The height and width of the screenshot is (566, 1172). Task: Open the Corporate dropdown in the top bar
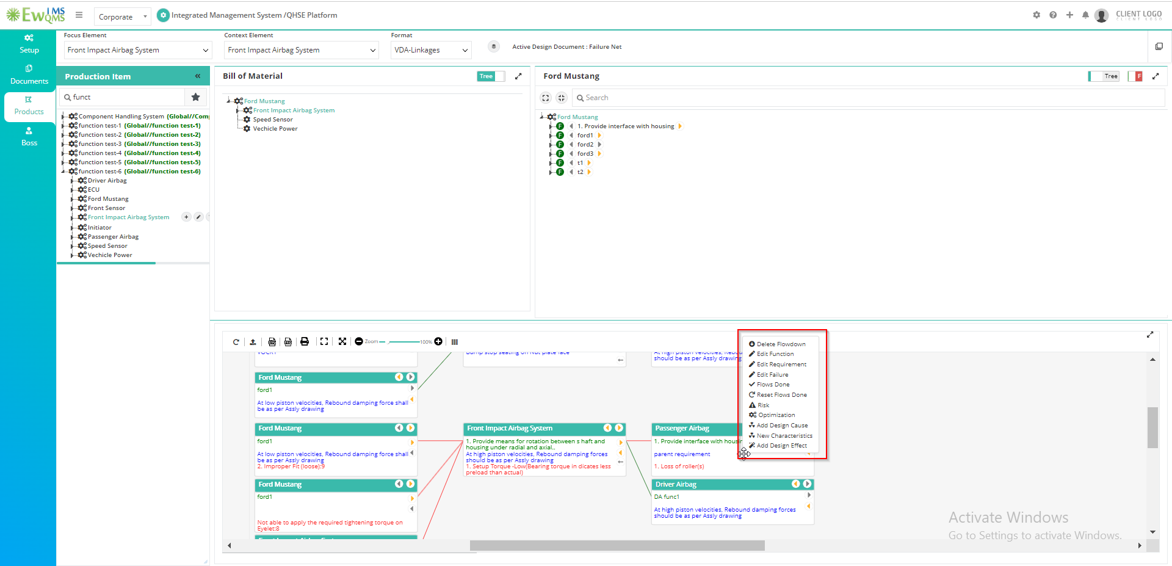tap(122, 16)
